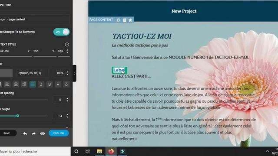The height and width of the screenshot is (156, 278).
Task: Open the Text Style help question mark
Action: click(x=67, y=44)
